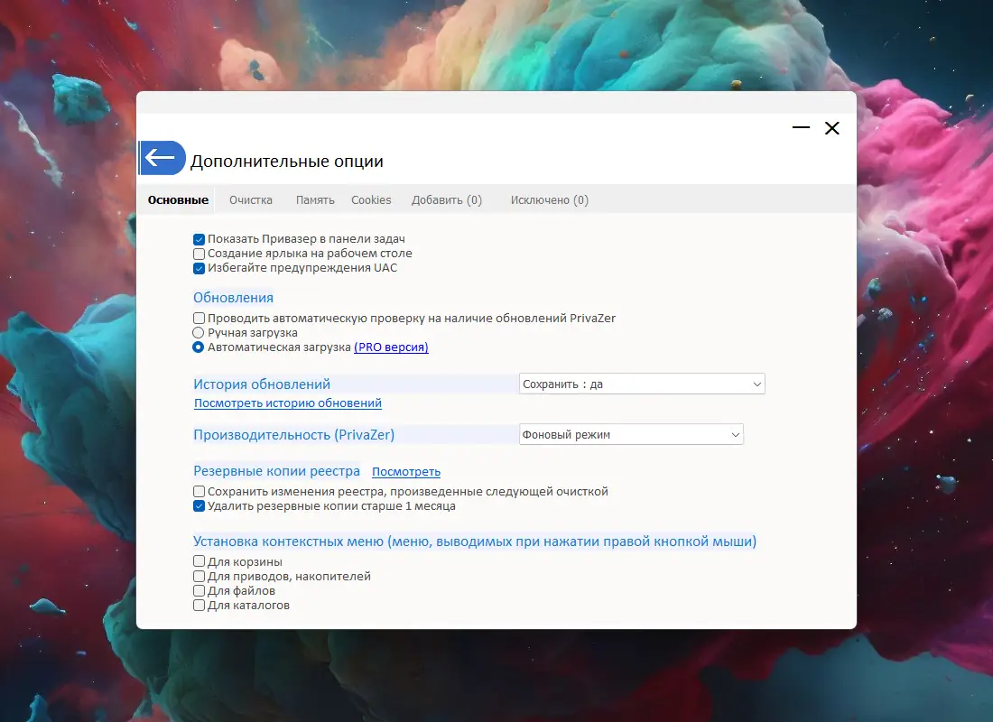Screen dimensions: 993x722
Task: Expand the Фоновый режим performance dropdown
Action: coord(631,434)
